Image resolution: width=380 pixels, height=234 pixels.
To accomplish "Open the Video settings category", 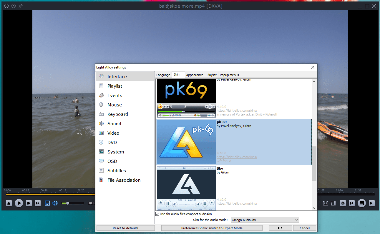I will click(x=125, y=133).
